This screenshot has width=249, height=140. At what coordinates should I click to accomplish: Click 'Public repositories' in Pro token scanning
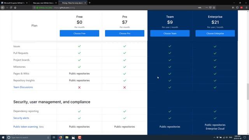(124, 127)
